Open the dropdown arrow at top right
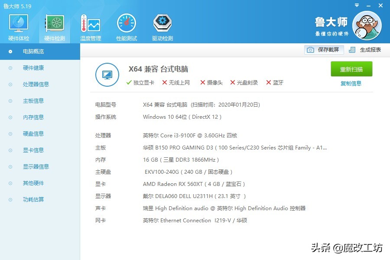The image size is (390, 260). tap(356, 5)
